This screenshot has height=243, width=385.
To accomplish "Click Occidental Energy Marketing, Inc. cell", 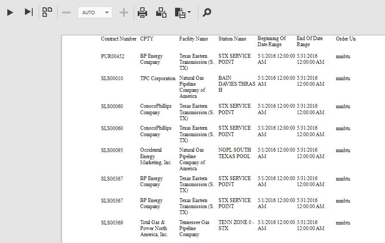I will point(156,156).
